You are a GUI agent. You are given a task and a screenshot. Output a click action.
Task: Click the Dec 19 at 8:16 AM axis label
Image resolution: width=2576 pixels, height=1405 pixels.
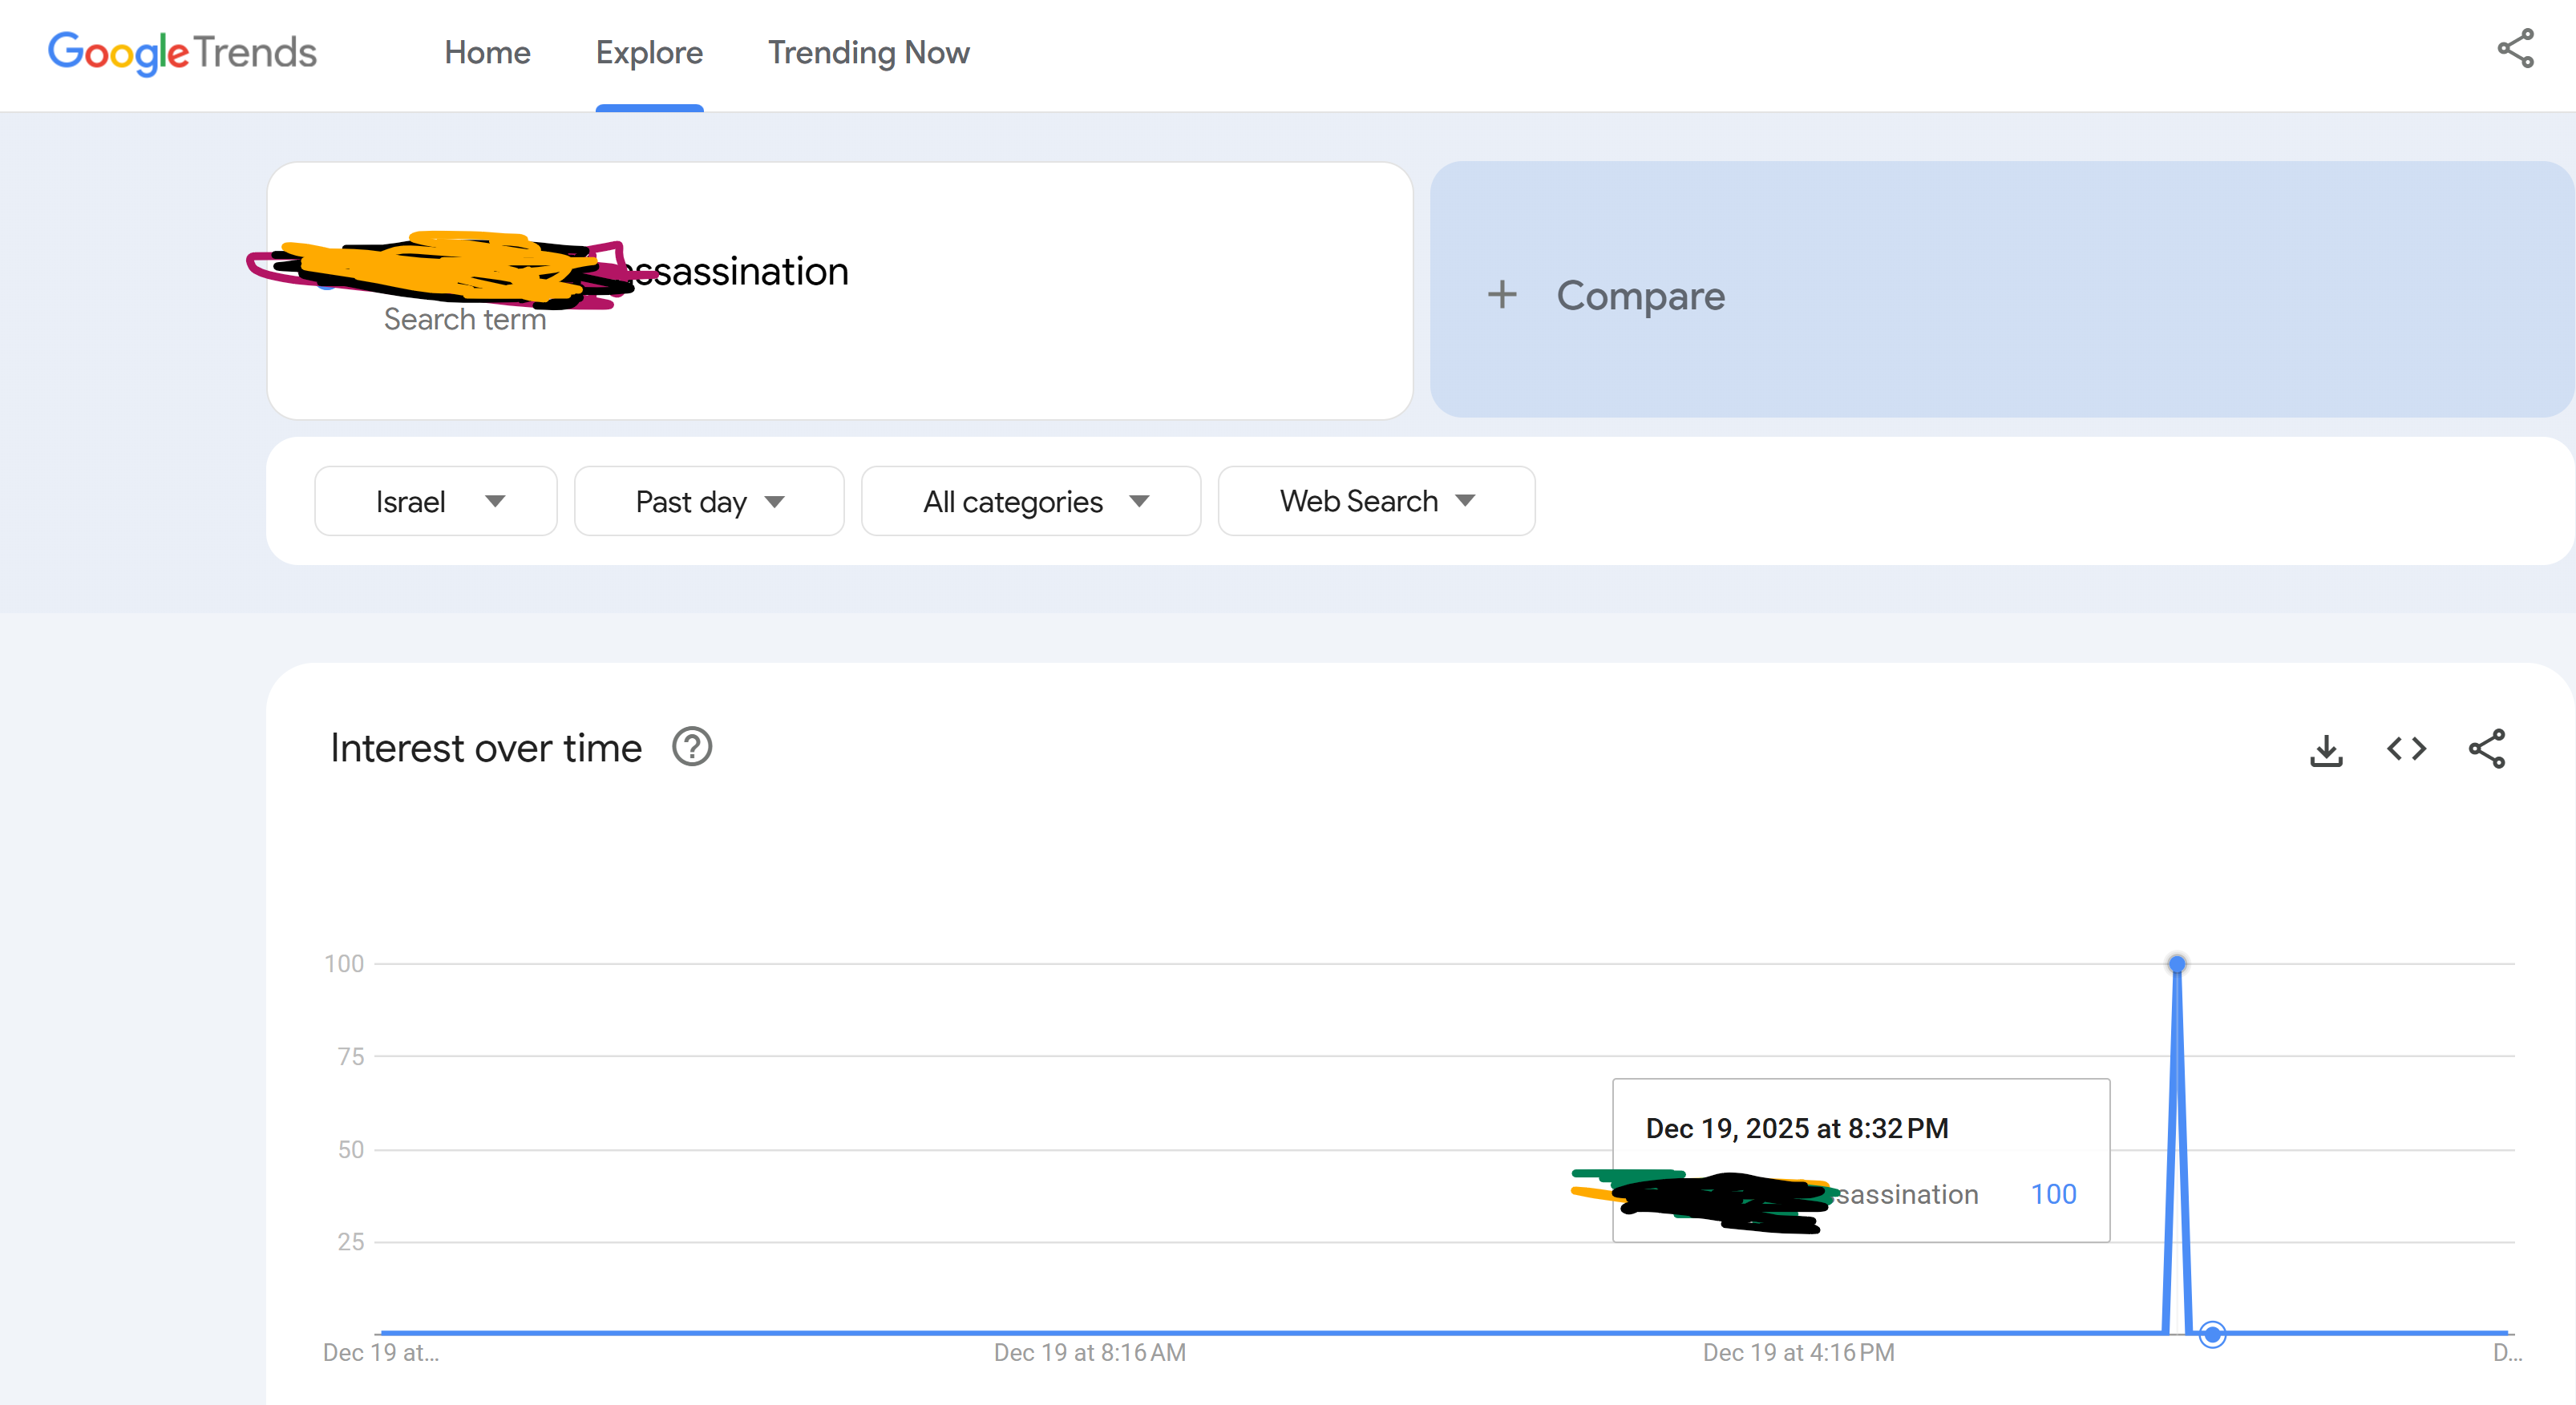[1089, 1353]
